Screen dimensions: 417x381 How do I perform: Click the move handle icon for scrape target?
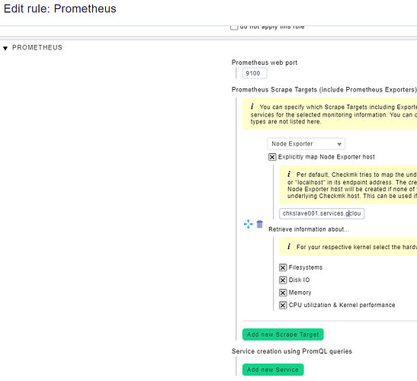click(248, 224)
